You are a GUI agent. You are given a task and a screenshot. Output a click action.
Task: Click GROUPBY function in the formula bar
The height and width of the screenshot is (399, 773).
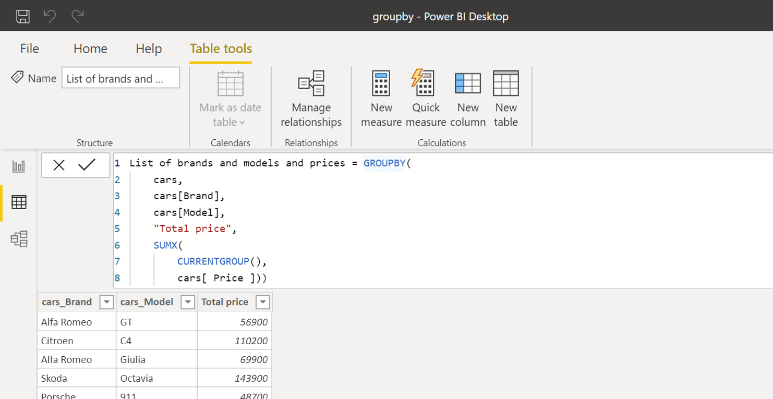tap(384, 163)
